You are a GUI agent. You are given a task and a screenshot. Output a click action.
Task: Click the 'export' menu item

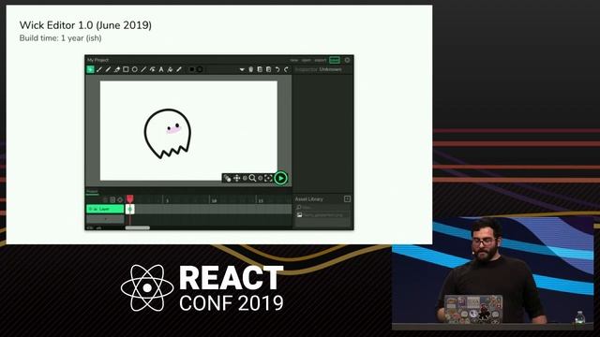pyautogui.click(x=321, y=60)
